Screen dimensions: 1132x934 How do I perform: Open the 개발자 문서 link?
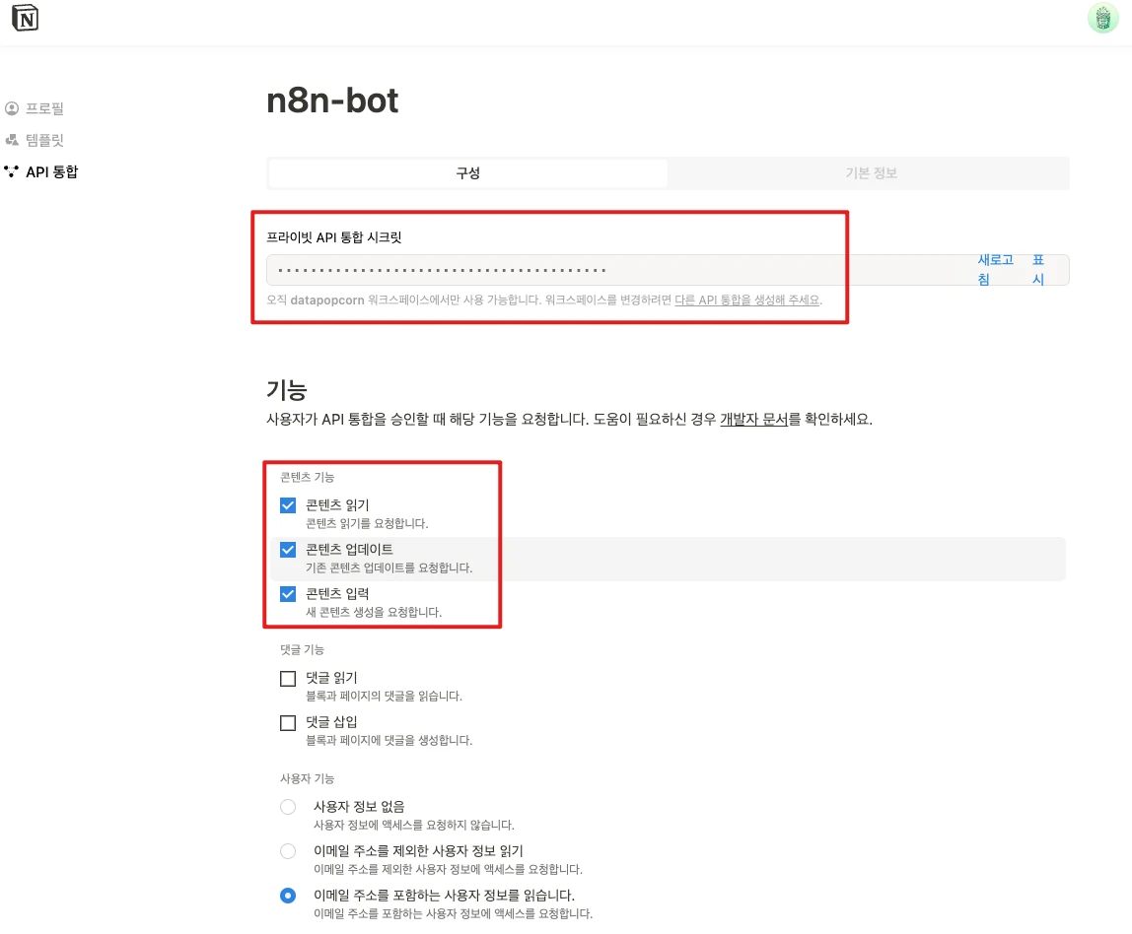click(x=753, y=419)
